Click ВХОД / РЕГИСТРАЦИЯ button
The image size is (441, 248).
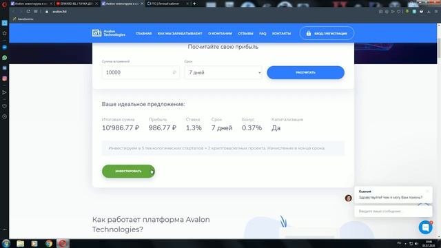[x=327, y=33]
